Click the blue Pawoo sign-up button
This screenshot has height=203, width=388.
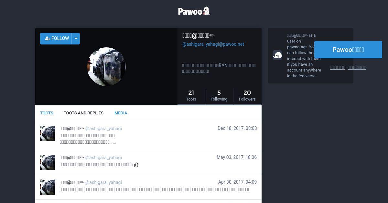tap(348, 50)
